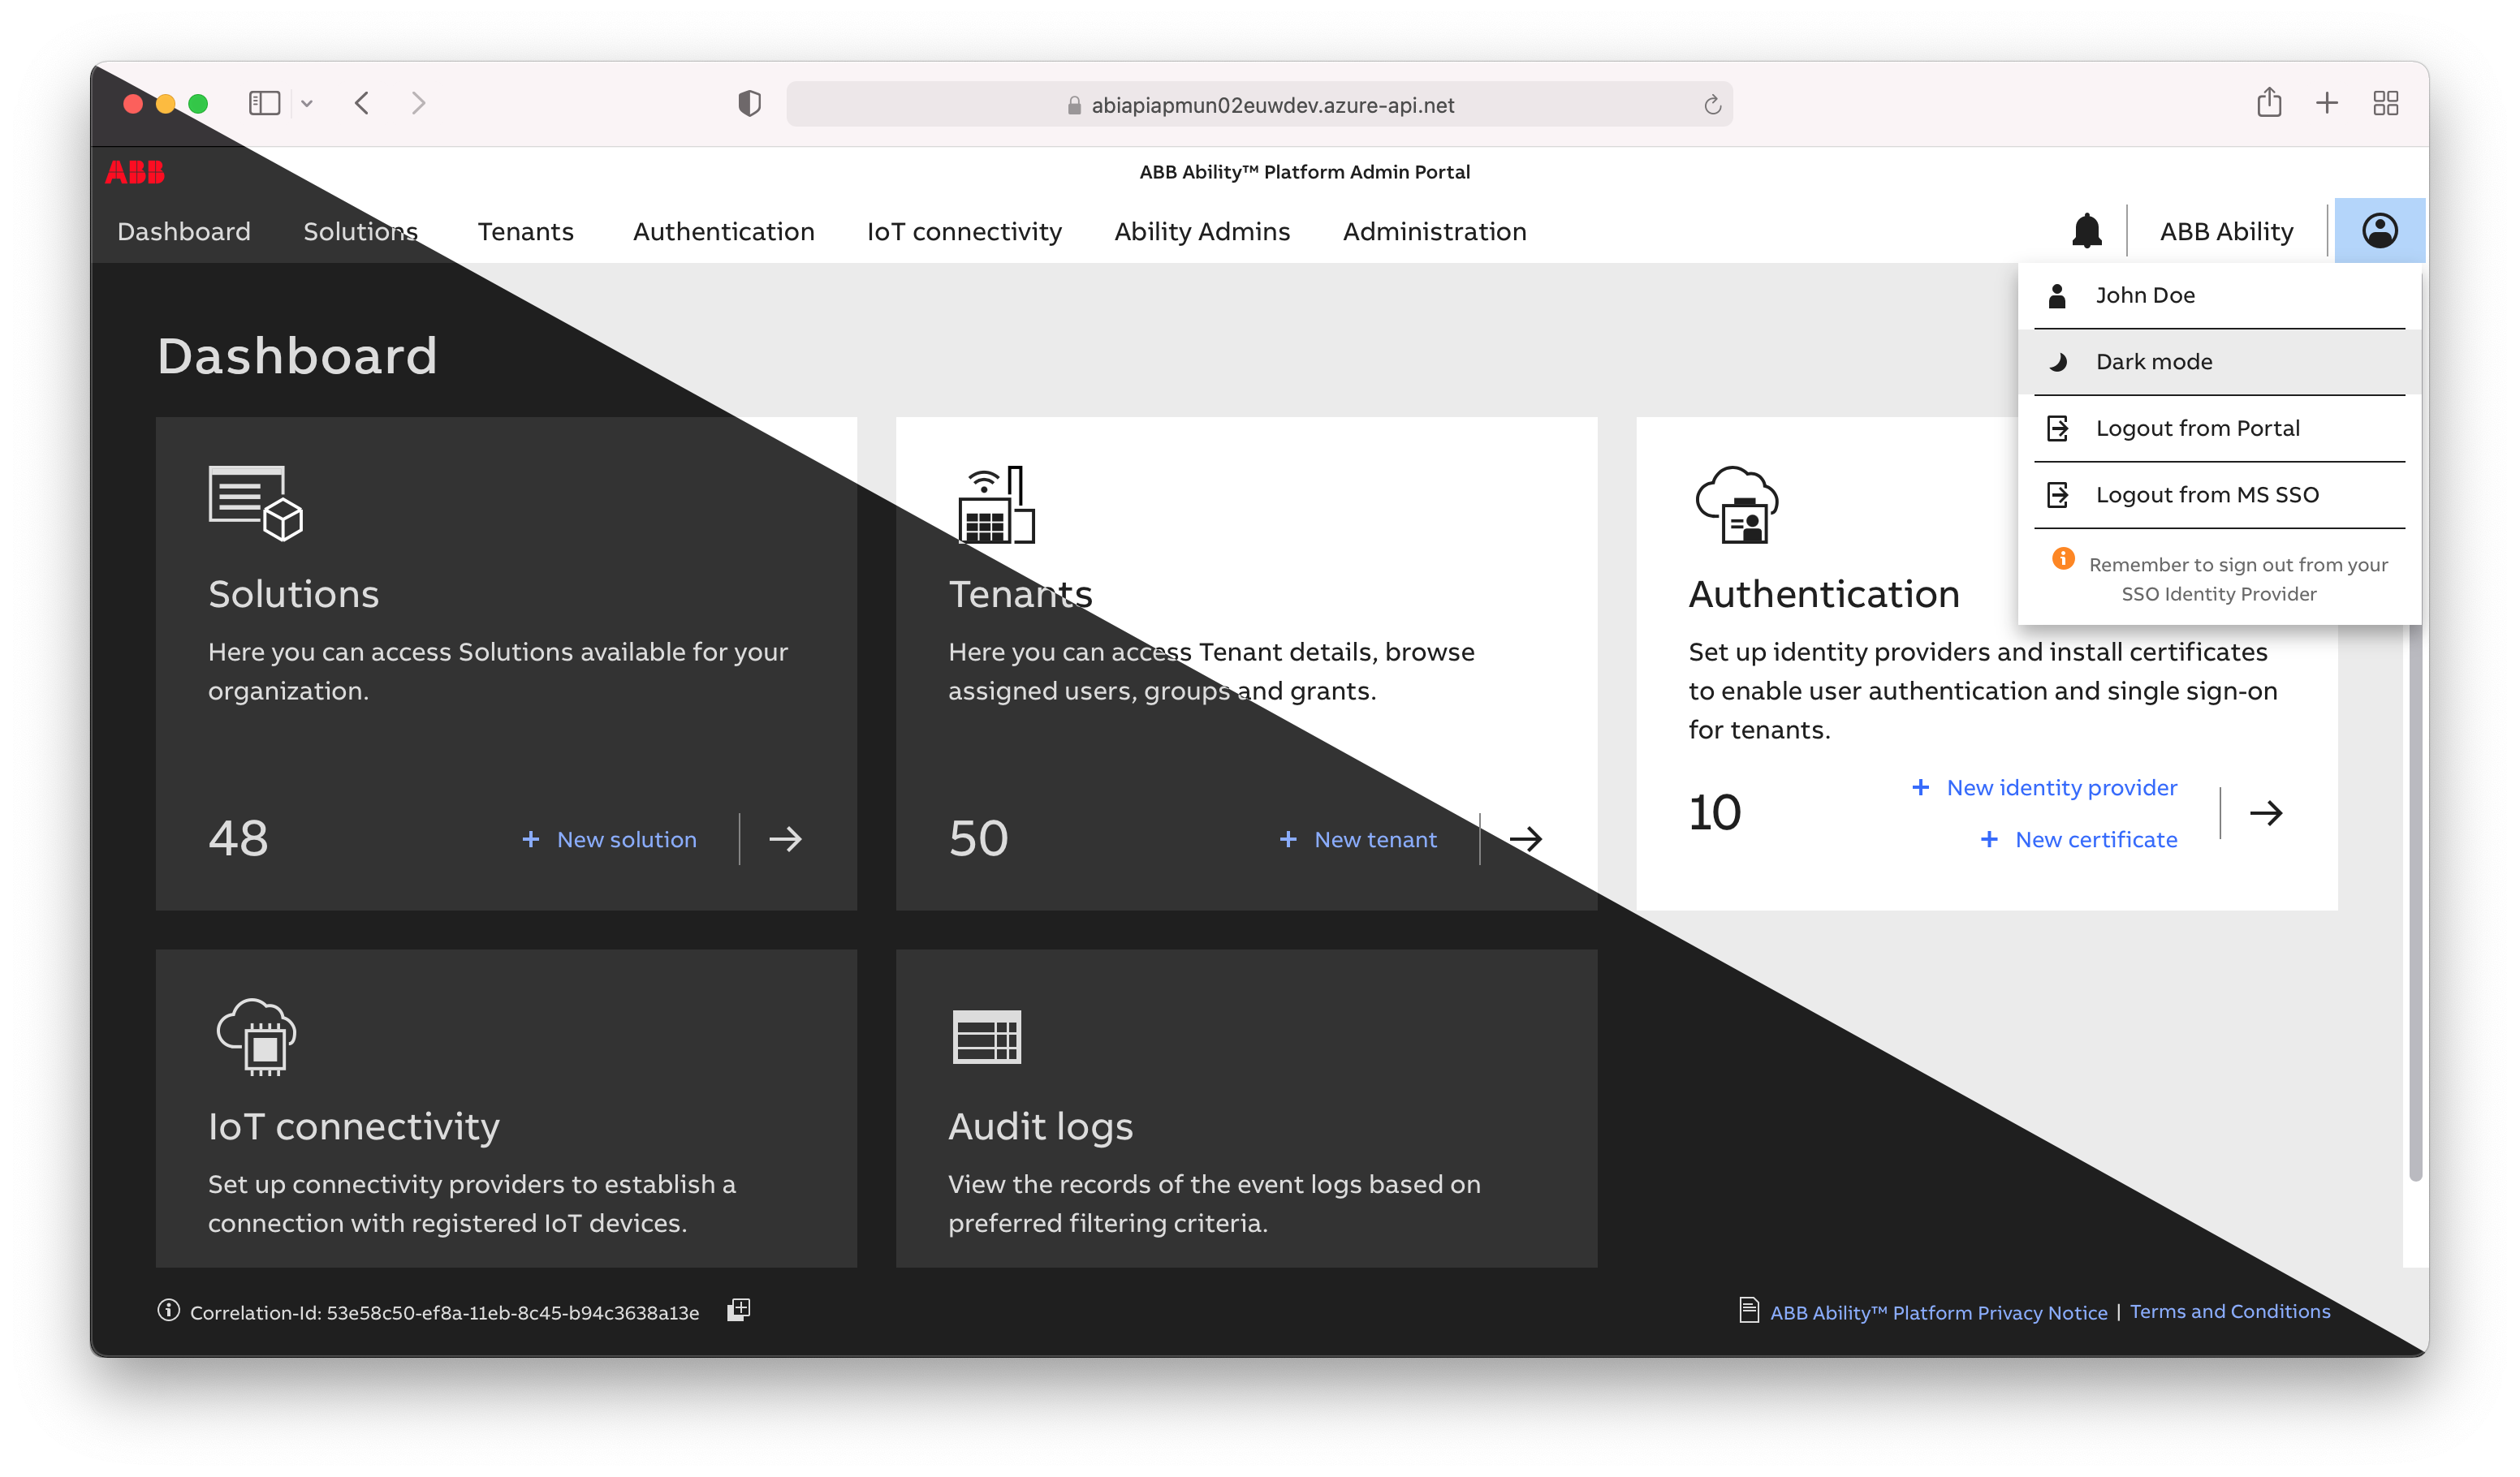The width and height of the screenshot is (2520, 1477).
Task: Click New tenant link
Action: 1358,839
